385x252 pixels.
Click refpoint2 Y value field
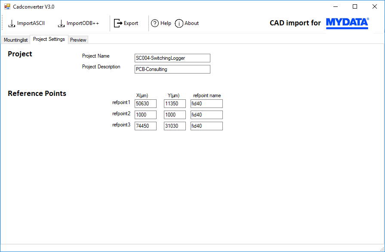pyautogui.click(x=175, y=115)
